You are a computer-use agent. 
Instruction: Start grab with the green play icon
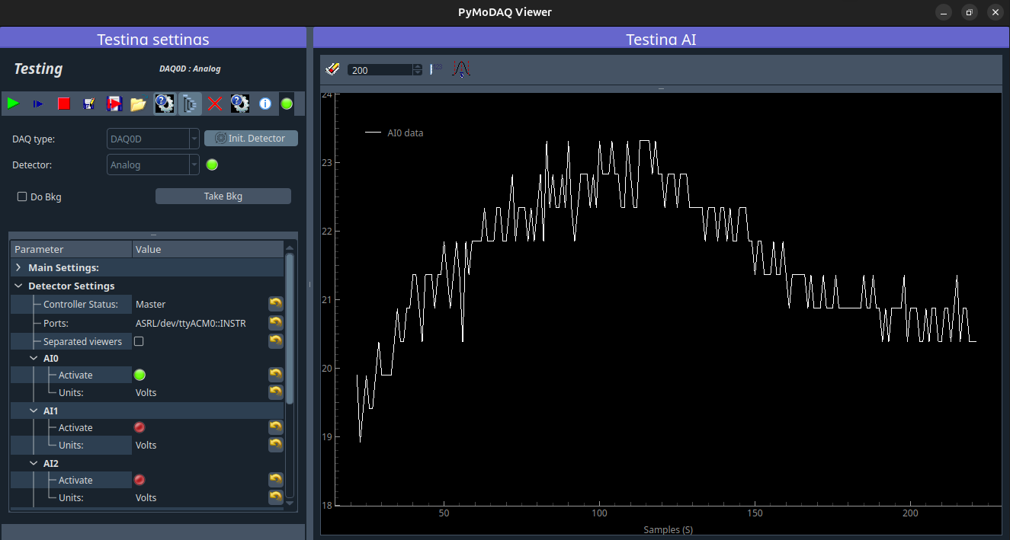coord(13,104)
